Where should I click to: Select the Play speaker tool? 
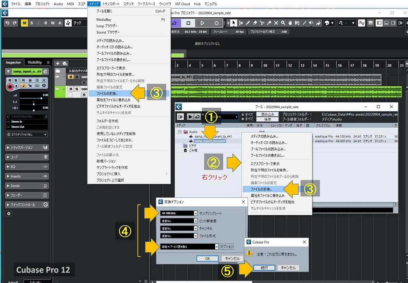(x=312, y=23)
